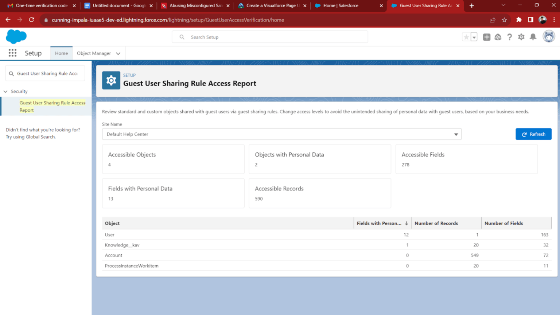560x315 pixels.
Task: Open Salesforce Help with the question mark icon
Action: (x=510, y=37)
